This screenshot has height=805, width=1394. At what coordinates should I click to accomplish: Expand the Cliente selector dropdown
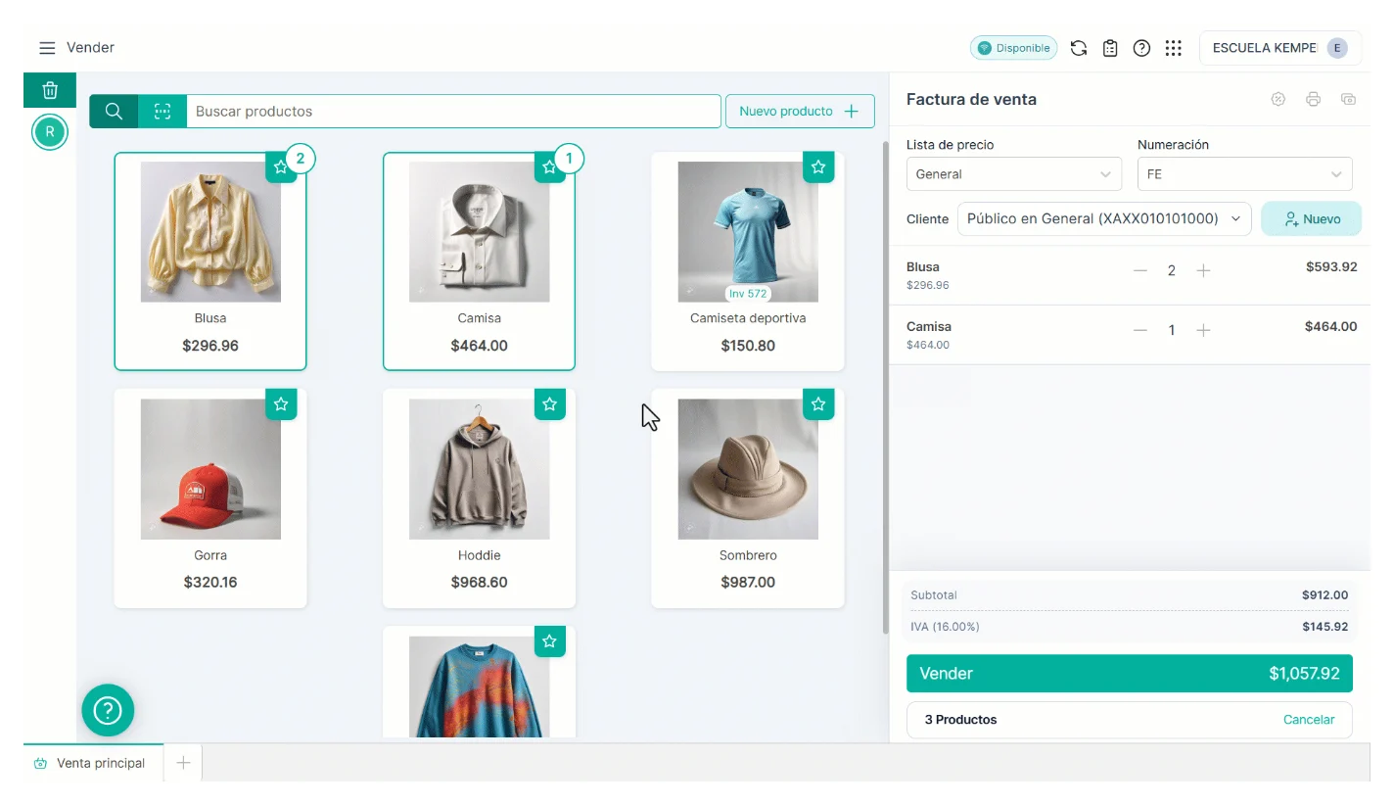pyautogui.click(x=1105, y=218)
